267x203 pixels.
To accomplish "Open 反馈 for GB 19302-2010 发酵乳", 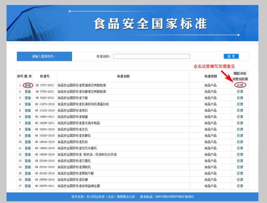I will [x=240, y=136].
